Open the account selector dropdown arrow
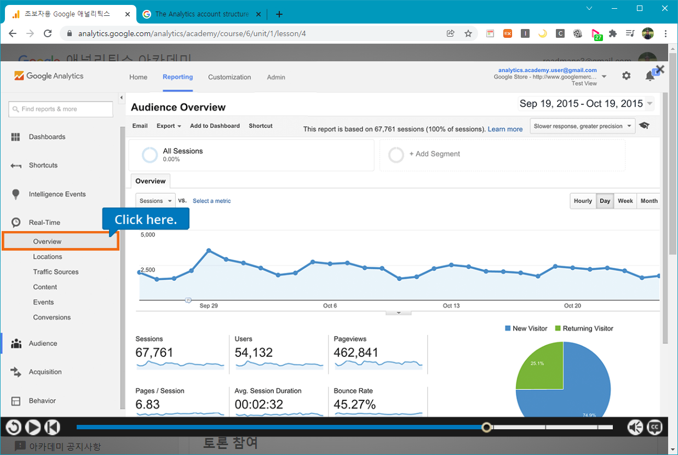678x455 pixels. pos(604,77)
